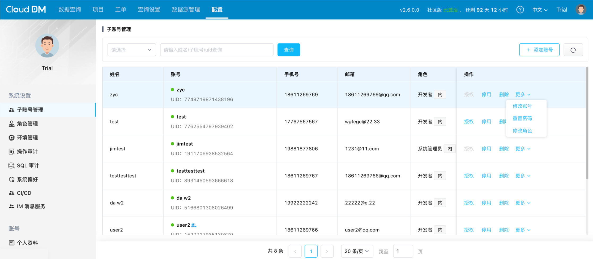Click the 添加账号 button

coord(539,50)
